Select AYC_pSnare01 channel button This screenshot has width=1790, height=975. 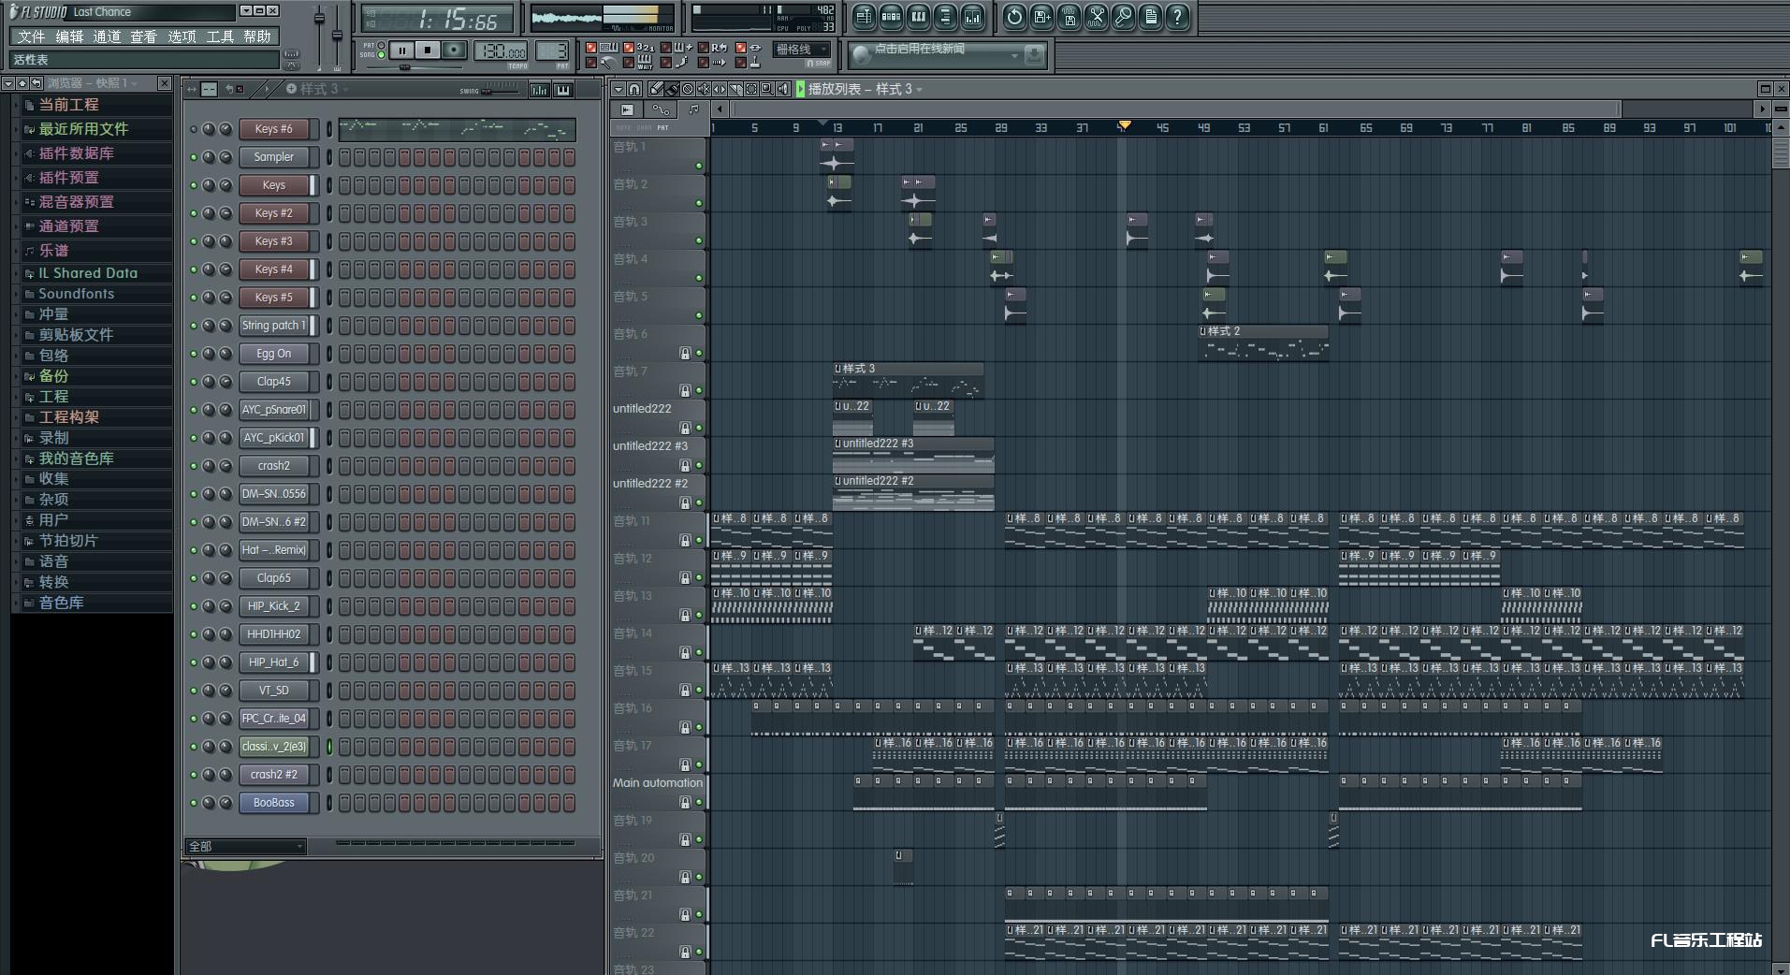(274, 410)
